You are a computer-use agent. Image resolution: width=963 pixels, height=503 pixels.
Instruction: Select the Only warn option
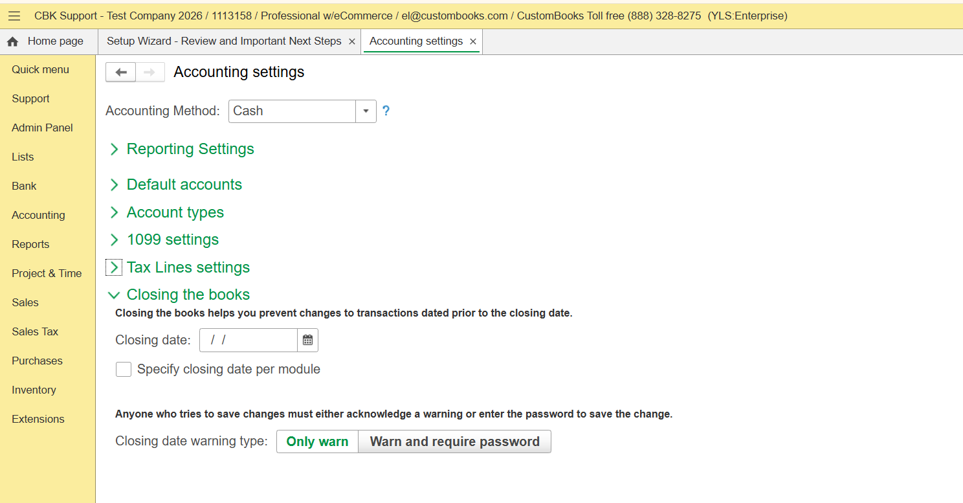coord(317,442)
